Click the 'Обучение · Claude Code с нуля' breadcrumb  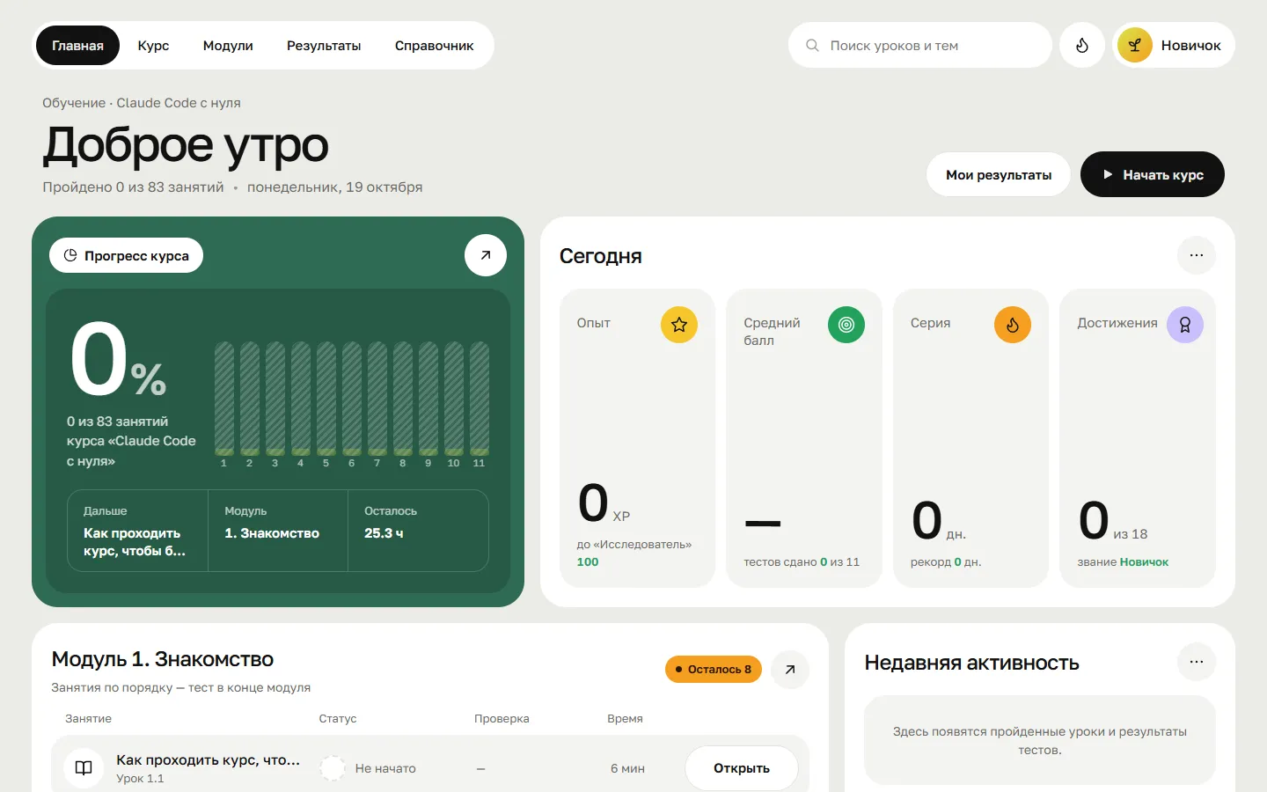pyautogui.click(x=142, y=103)
